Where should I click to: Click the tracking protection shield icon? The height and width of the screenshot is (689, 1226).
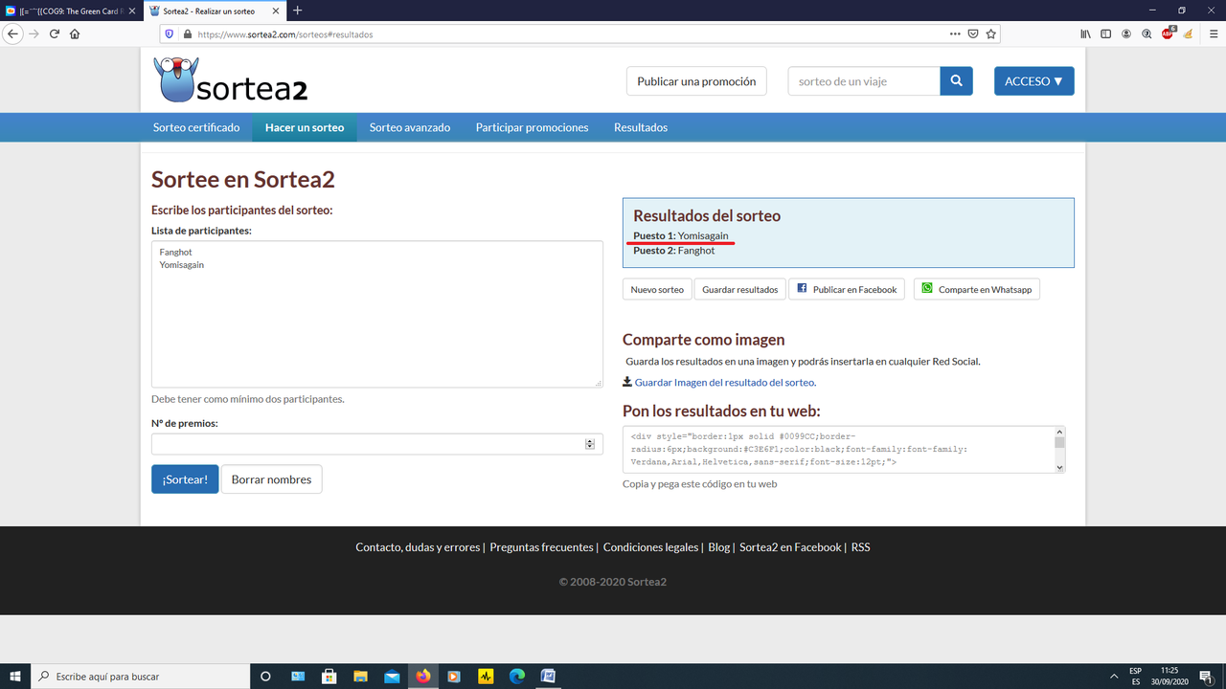(170, 33)
